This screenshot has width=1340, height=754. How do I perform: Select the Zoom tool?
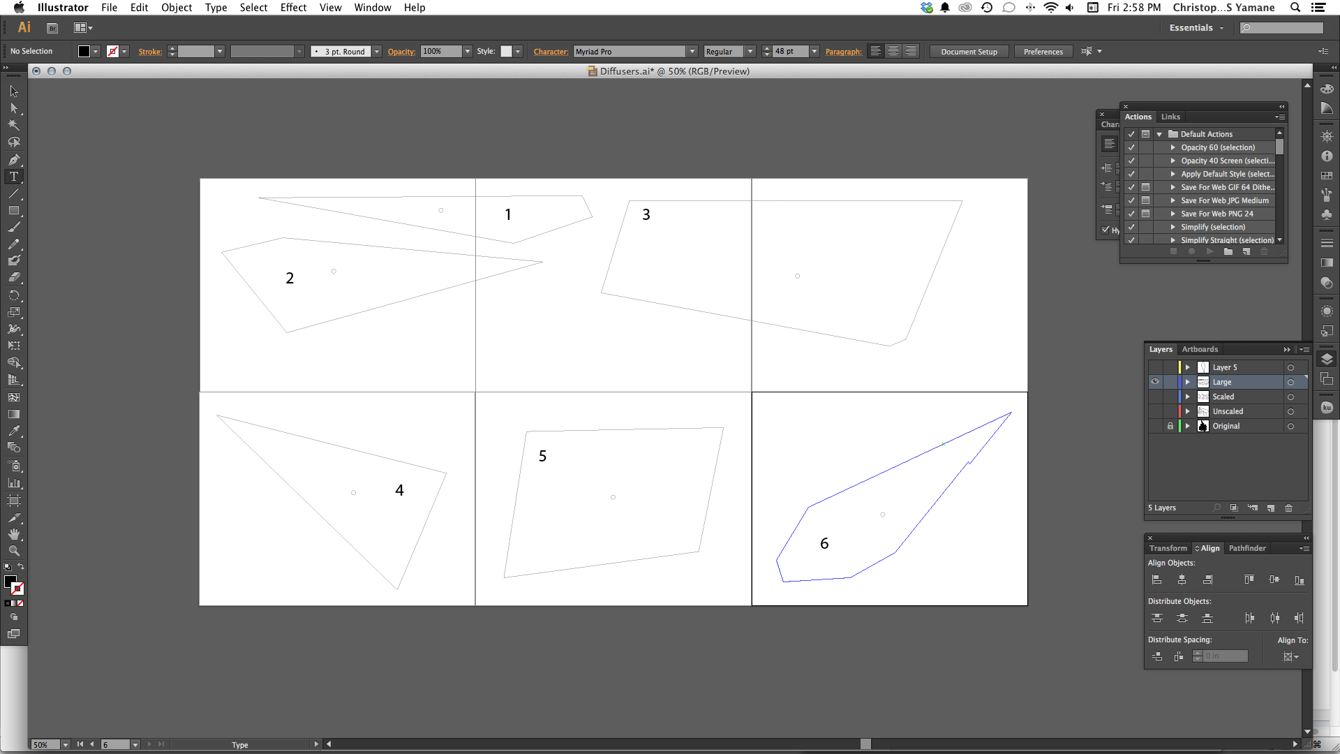[x=13, y=551]
